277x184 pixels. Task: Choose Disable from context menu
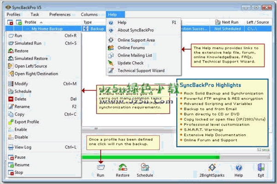tap(43, 137)
